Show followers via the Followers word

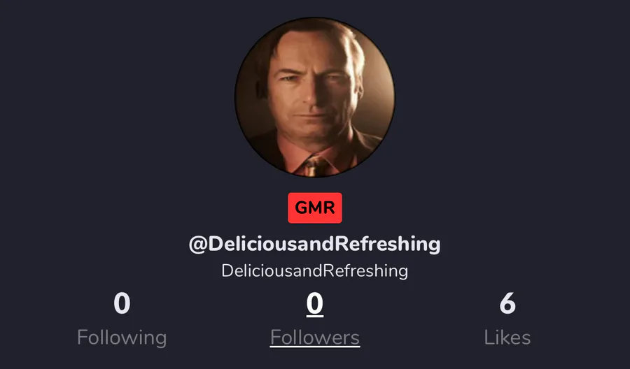pos(314,338)
